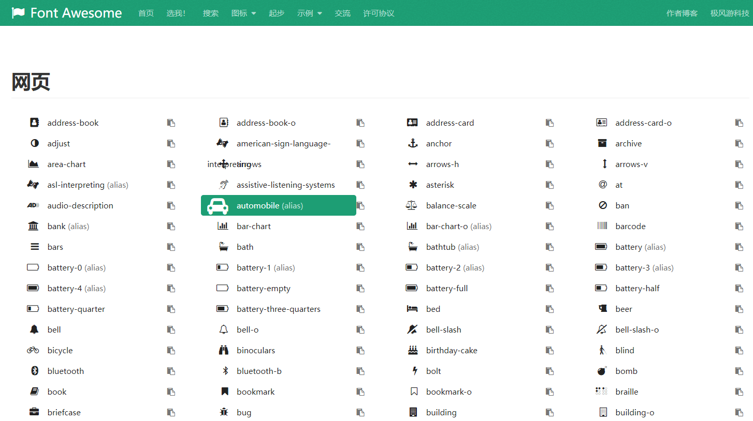Copy icon next to address-book
This screenshot has width=753, height=421.
click(x=171, y=123)
